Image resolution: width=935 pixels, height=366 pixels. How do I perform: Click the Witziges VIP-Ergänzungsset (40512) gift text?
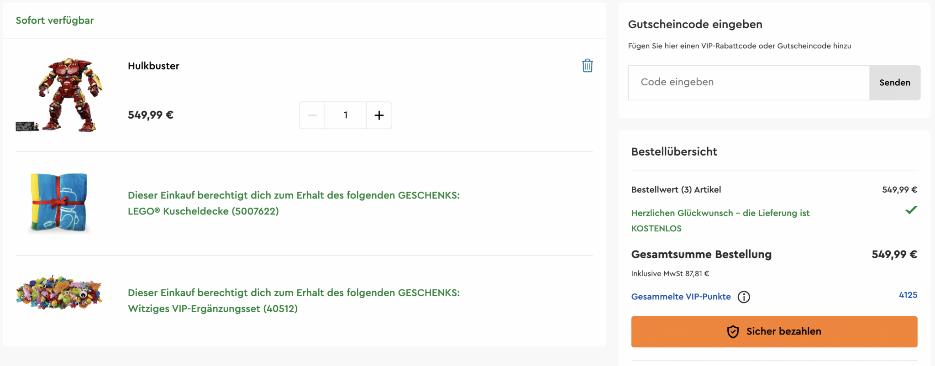(213, 309)
